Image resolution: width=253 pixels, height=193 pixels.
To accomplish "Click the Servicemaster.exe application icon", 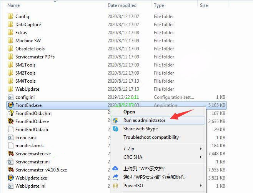I will click(x=10, y=153).
